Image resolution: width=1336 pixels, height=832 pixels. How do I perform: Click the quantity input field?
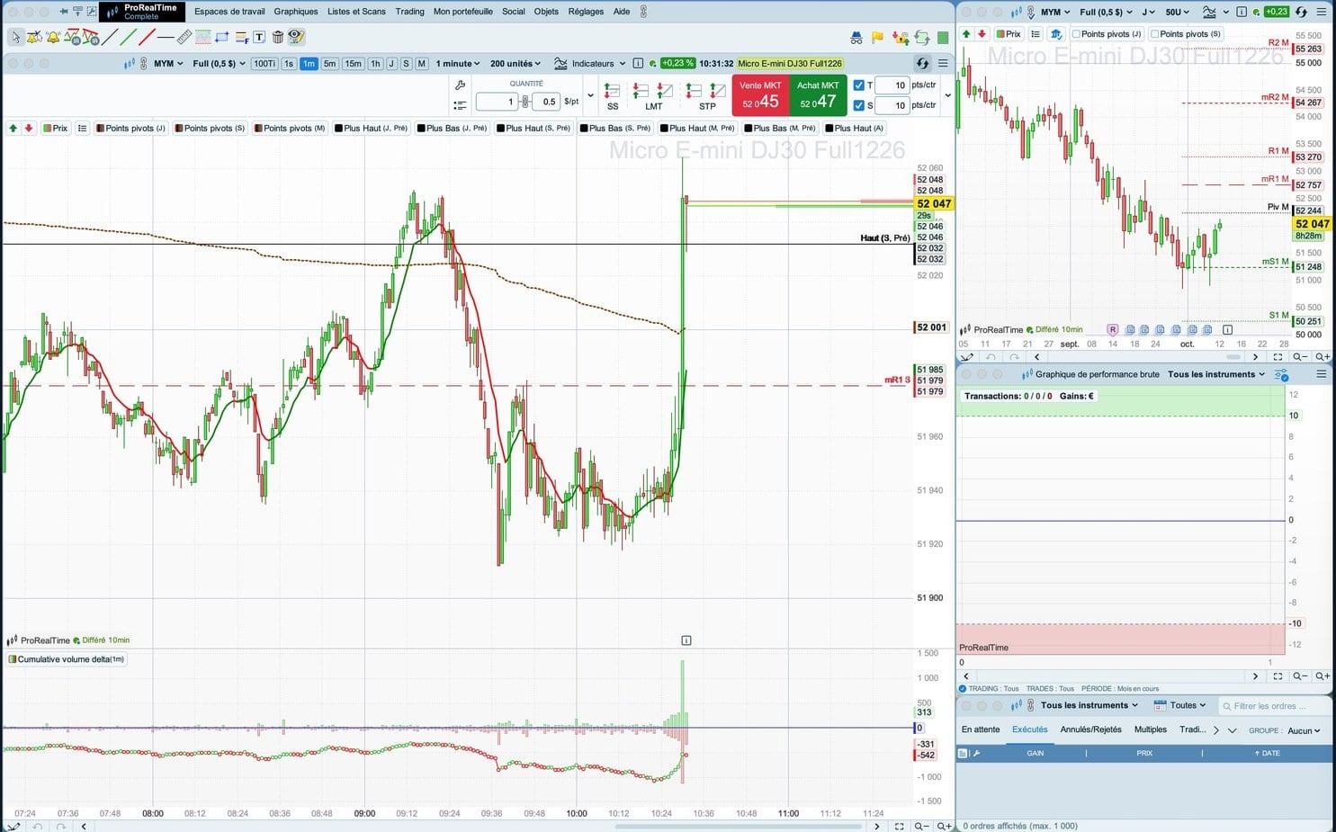pyautogui.click(x=496, y=102)
